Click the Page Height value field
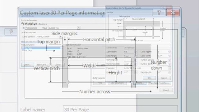Screen dimensions: 199x112 [163, 72]
